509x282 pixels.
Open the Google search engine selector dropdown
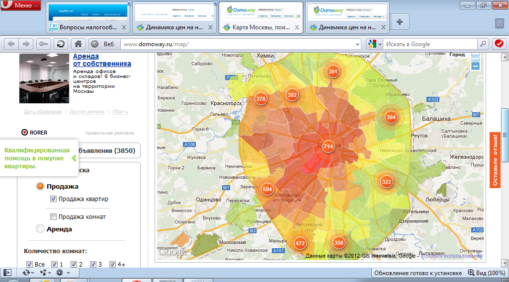click(x=375, y=44)
